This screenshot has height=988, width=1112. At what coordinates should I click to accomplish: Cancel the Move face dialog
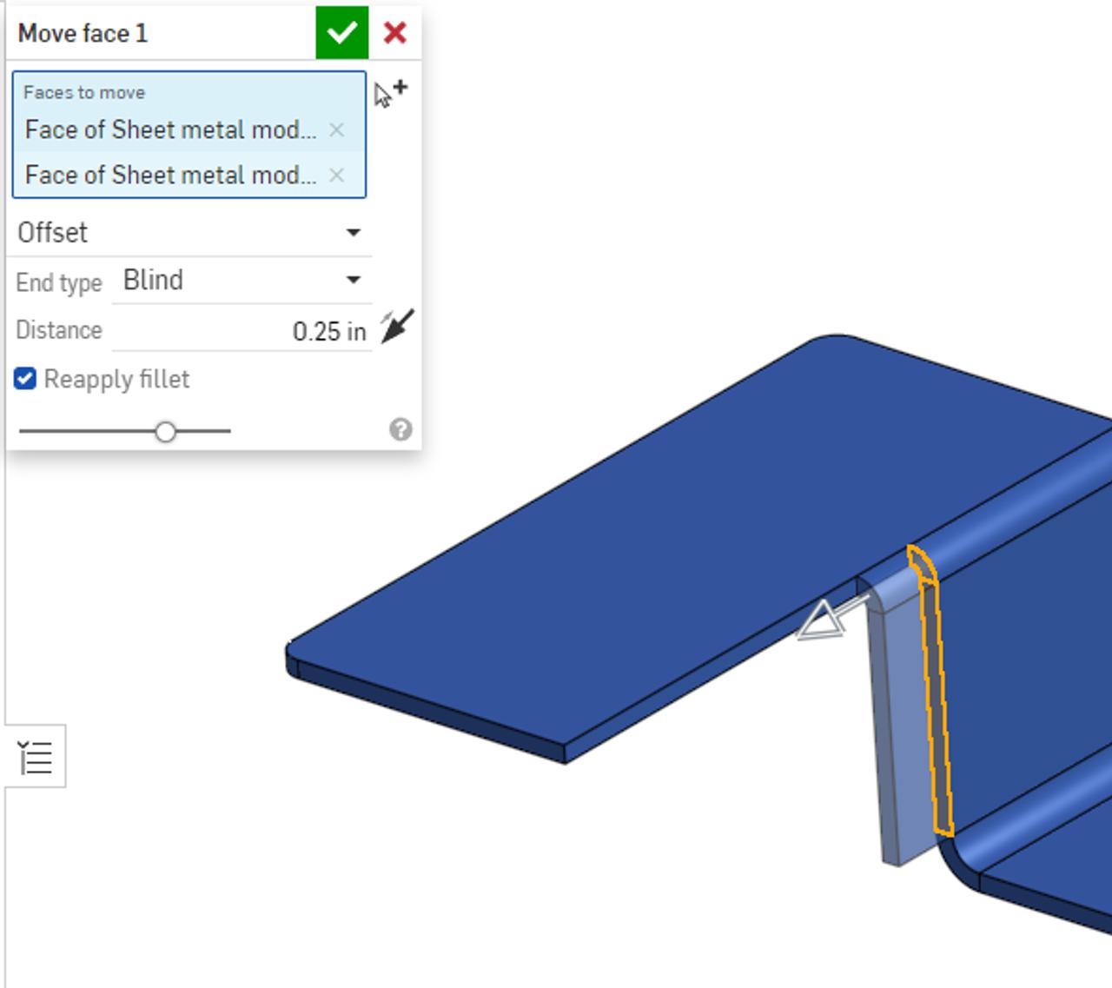point(394,33)
